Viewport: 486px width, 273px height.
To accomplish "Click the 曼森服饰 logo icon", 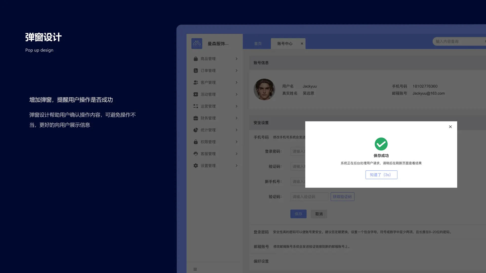I will [197, 43].
